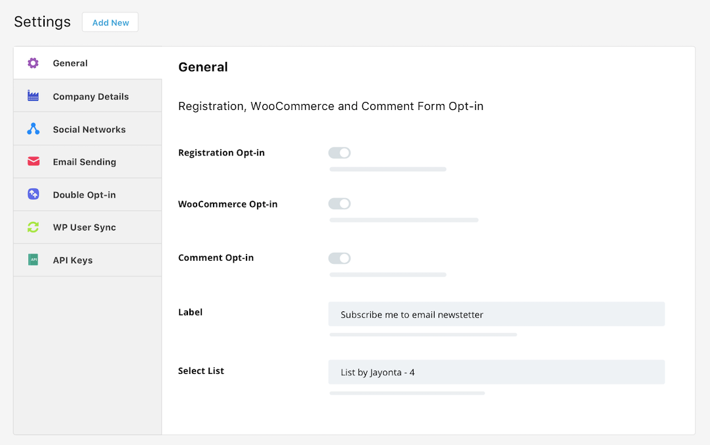
Task: Click into the Label text field
Action: tap(496, 314)
